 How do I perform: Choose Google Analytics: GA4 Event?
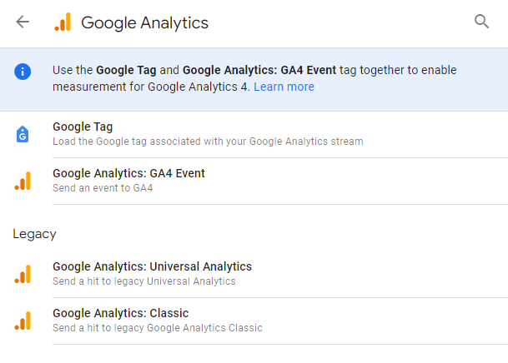coord(254,181)
